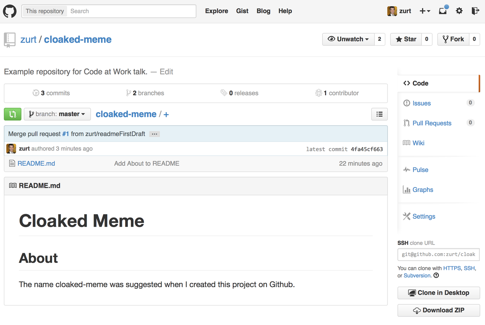The width and height of the screenshot is (485, 325).
Task: Open Help from top navigation
Action: pos(285,11)
